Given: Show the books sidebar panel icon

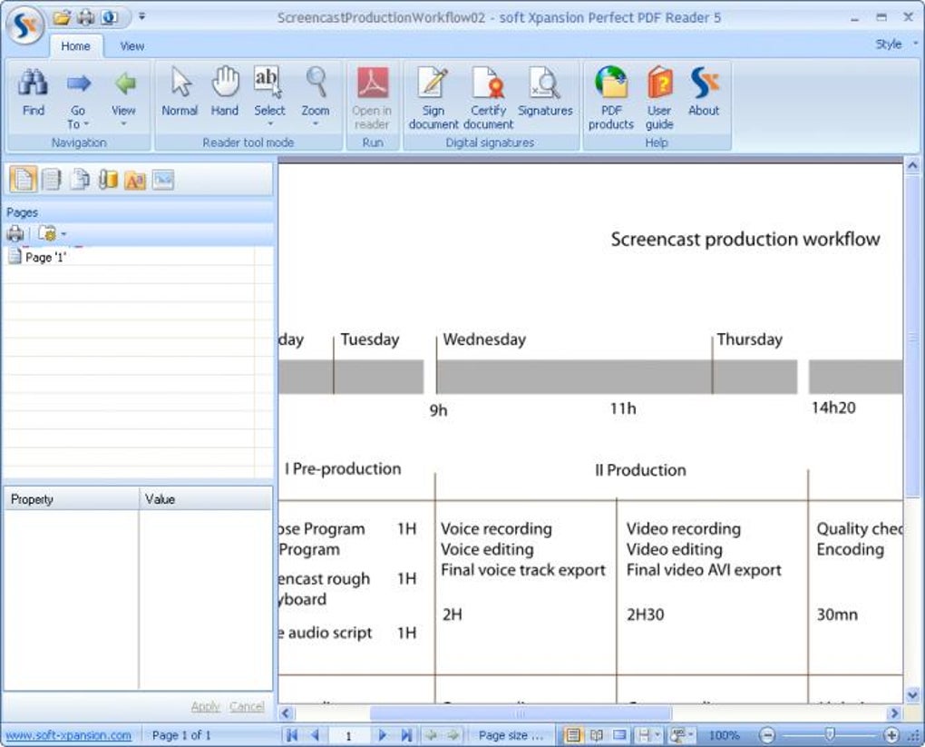Looking at the screenshot, I should (107, 180).
